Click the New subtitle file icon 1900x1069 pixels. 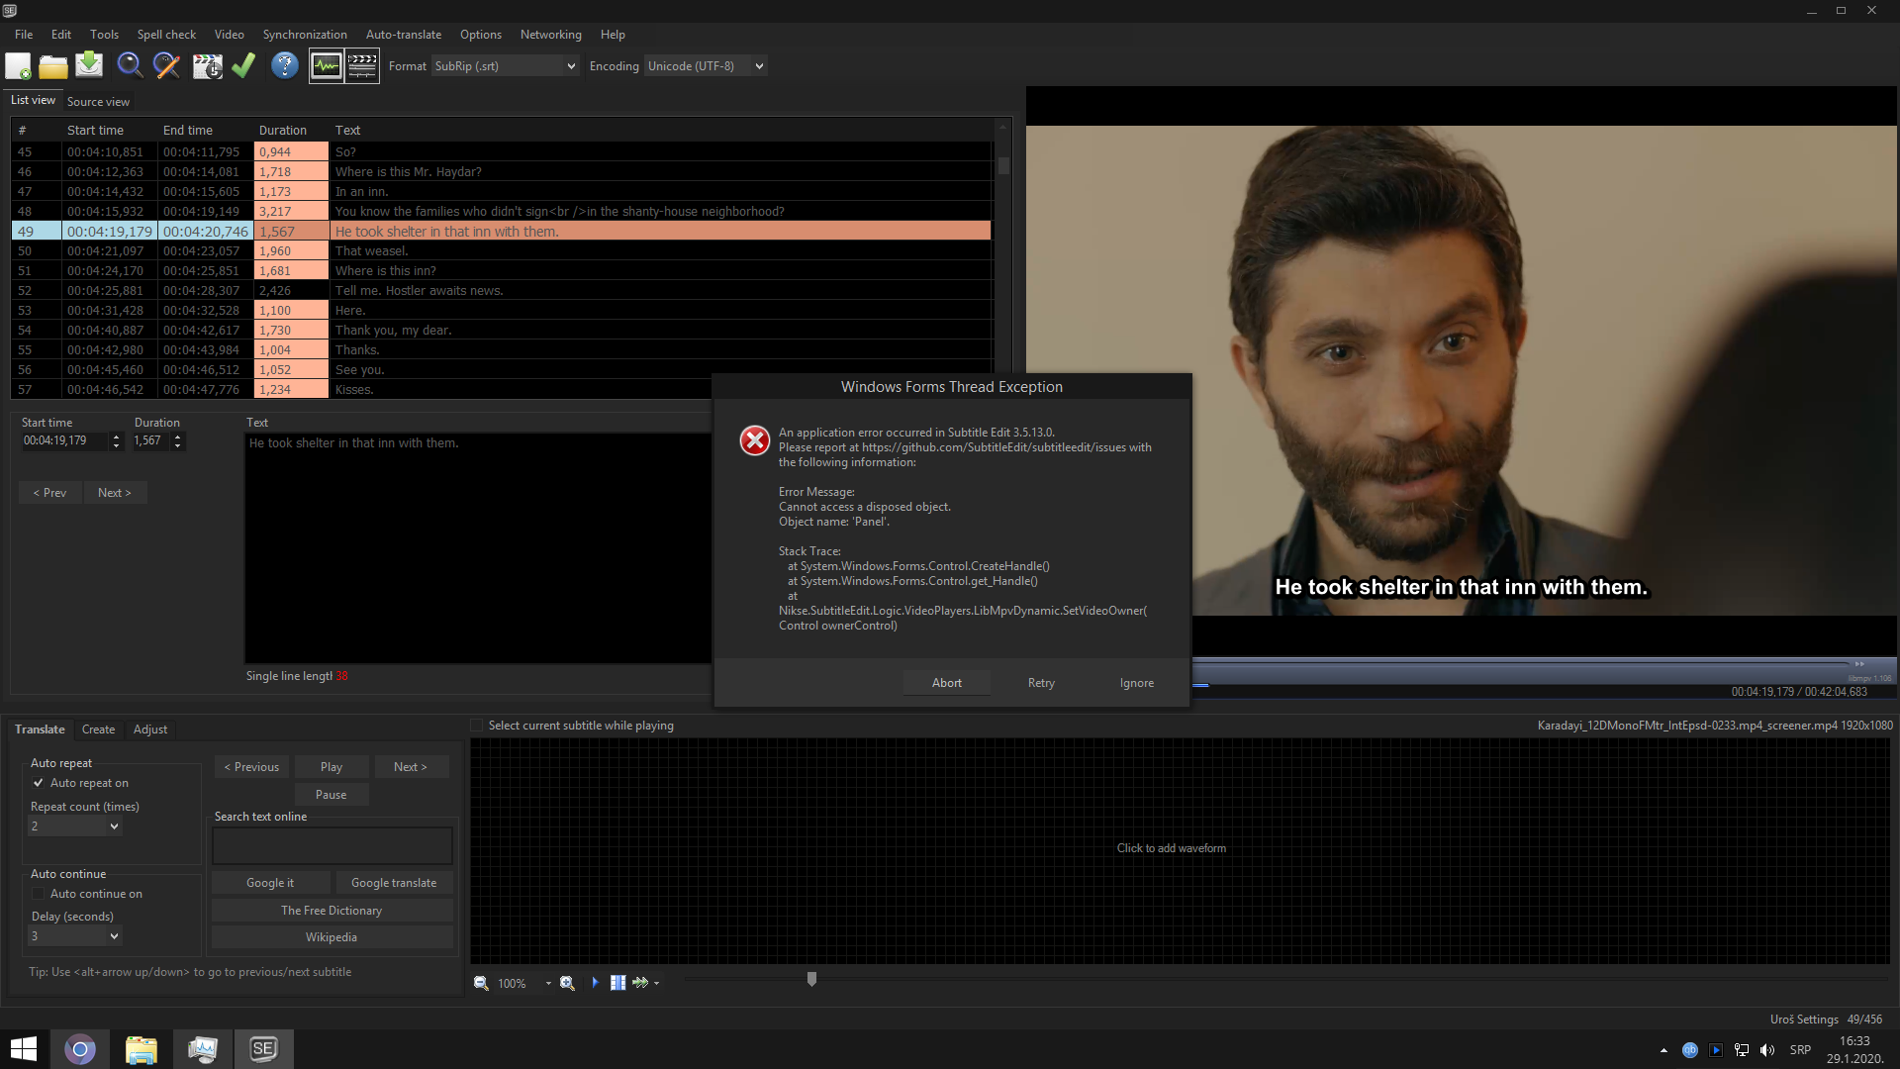18,66
